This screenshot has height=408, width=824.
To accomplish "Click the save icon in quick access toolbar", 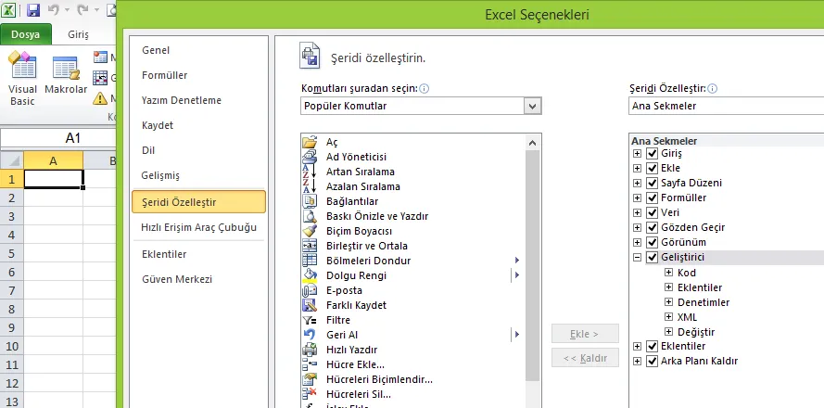I will coord(33,11).
